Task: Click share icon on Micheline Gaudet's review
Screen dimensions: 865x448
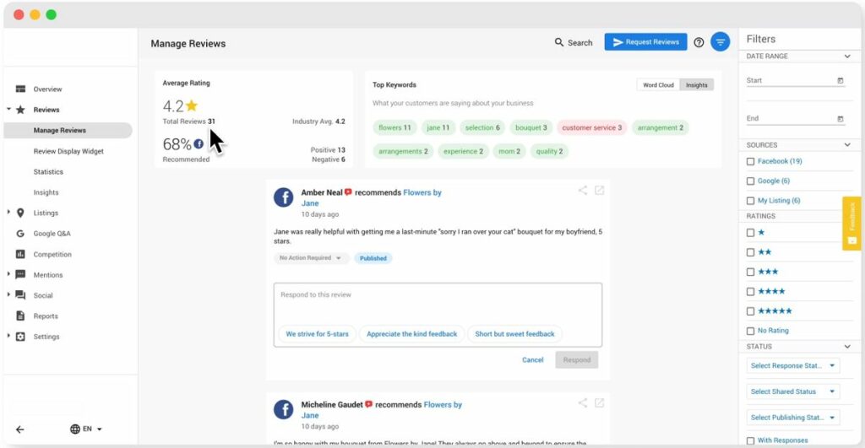Action: 582,402
